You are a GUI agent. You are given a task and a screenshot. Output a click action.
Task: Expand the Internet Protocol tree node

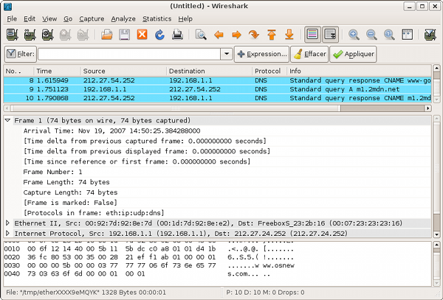7,233
